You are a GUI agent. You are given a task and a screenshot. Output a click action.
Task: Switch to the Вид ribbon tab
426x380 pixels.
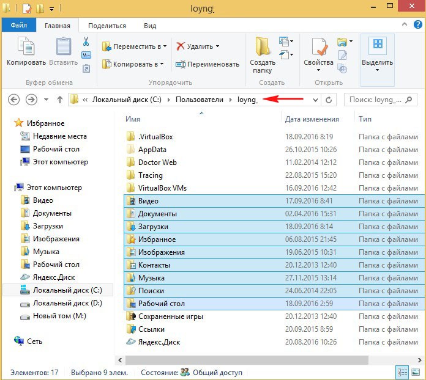coord(149,26)
